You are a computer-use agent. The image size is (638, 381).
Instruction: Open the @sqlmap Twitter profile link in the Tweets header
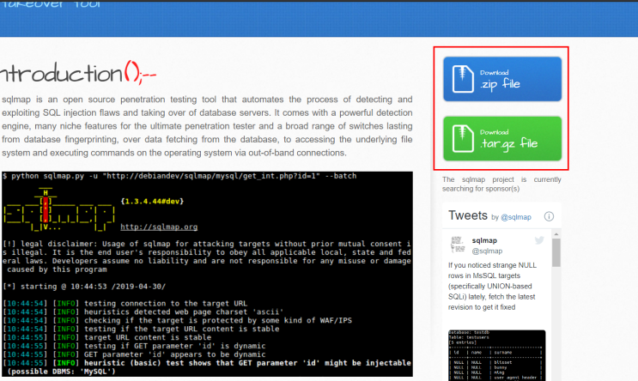pyautogui.click(x=516, y=217)
